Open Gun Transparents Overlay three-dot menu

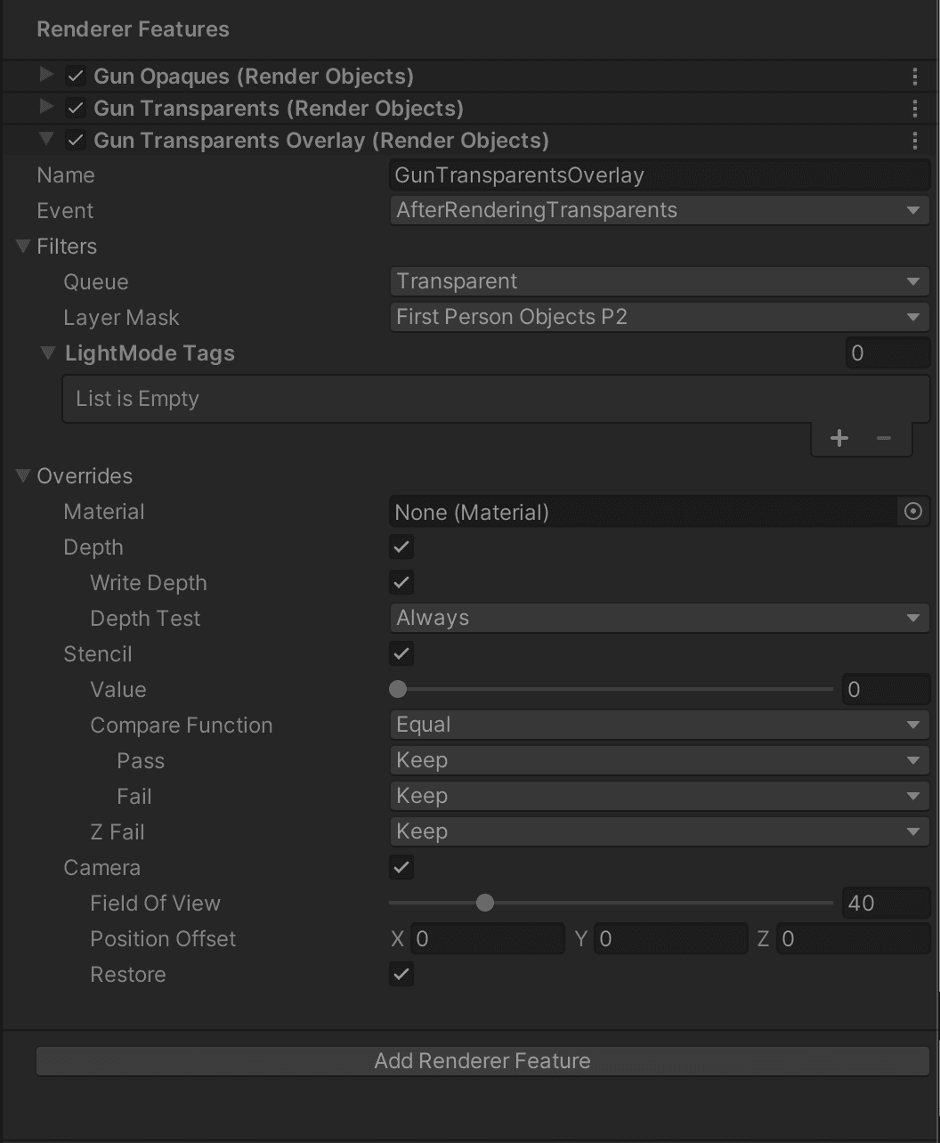pyautogui.click(x=914, y=141)
